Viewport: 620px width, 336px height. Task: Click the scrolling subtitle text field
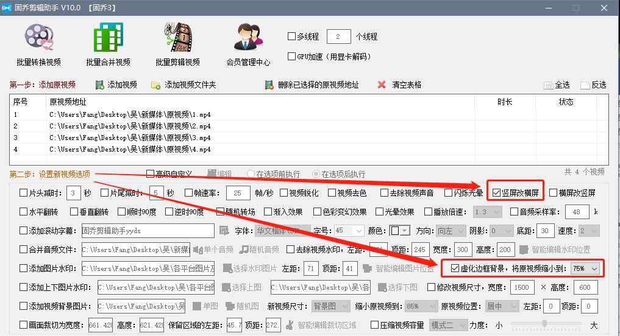148,231
